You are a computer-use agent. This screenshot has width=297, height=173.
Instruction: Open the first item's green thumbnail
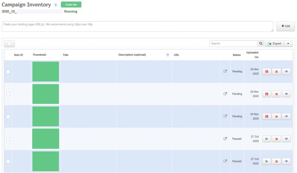(45, 71)
